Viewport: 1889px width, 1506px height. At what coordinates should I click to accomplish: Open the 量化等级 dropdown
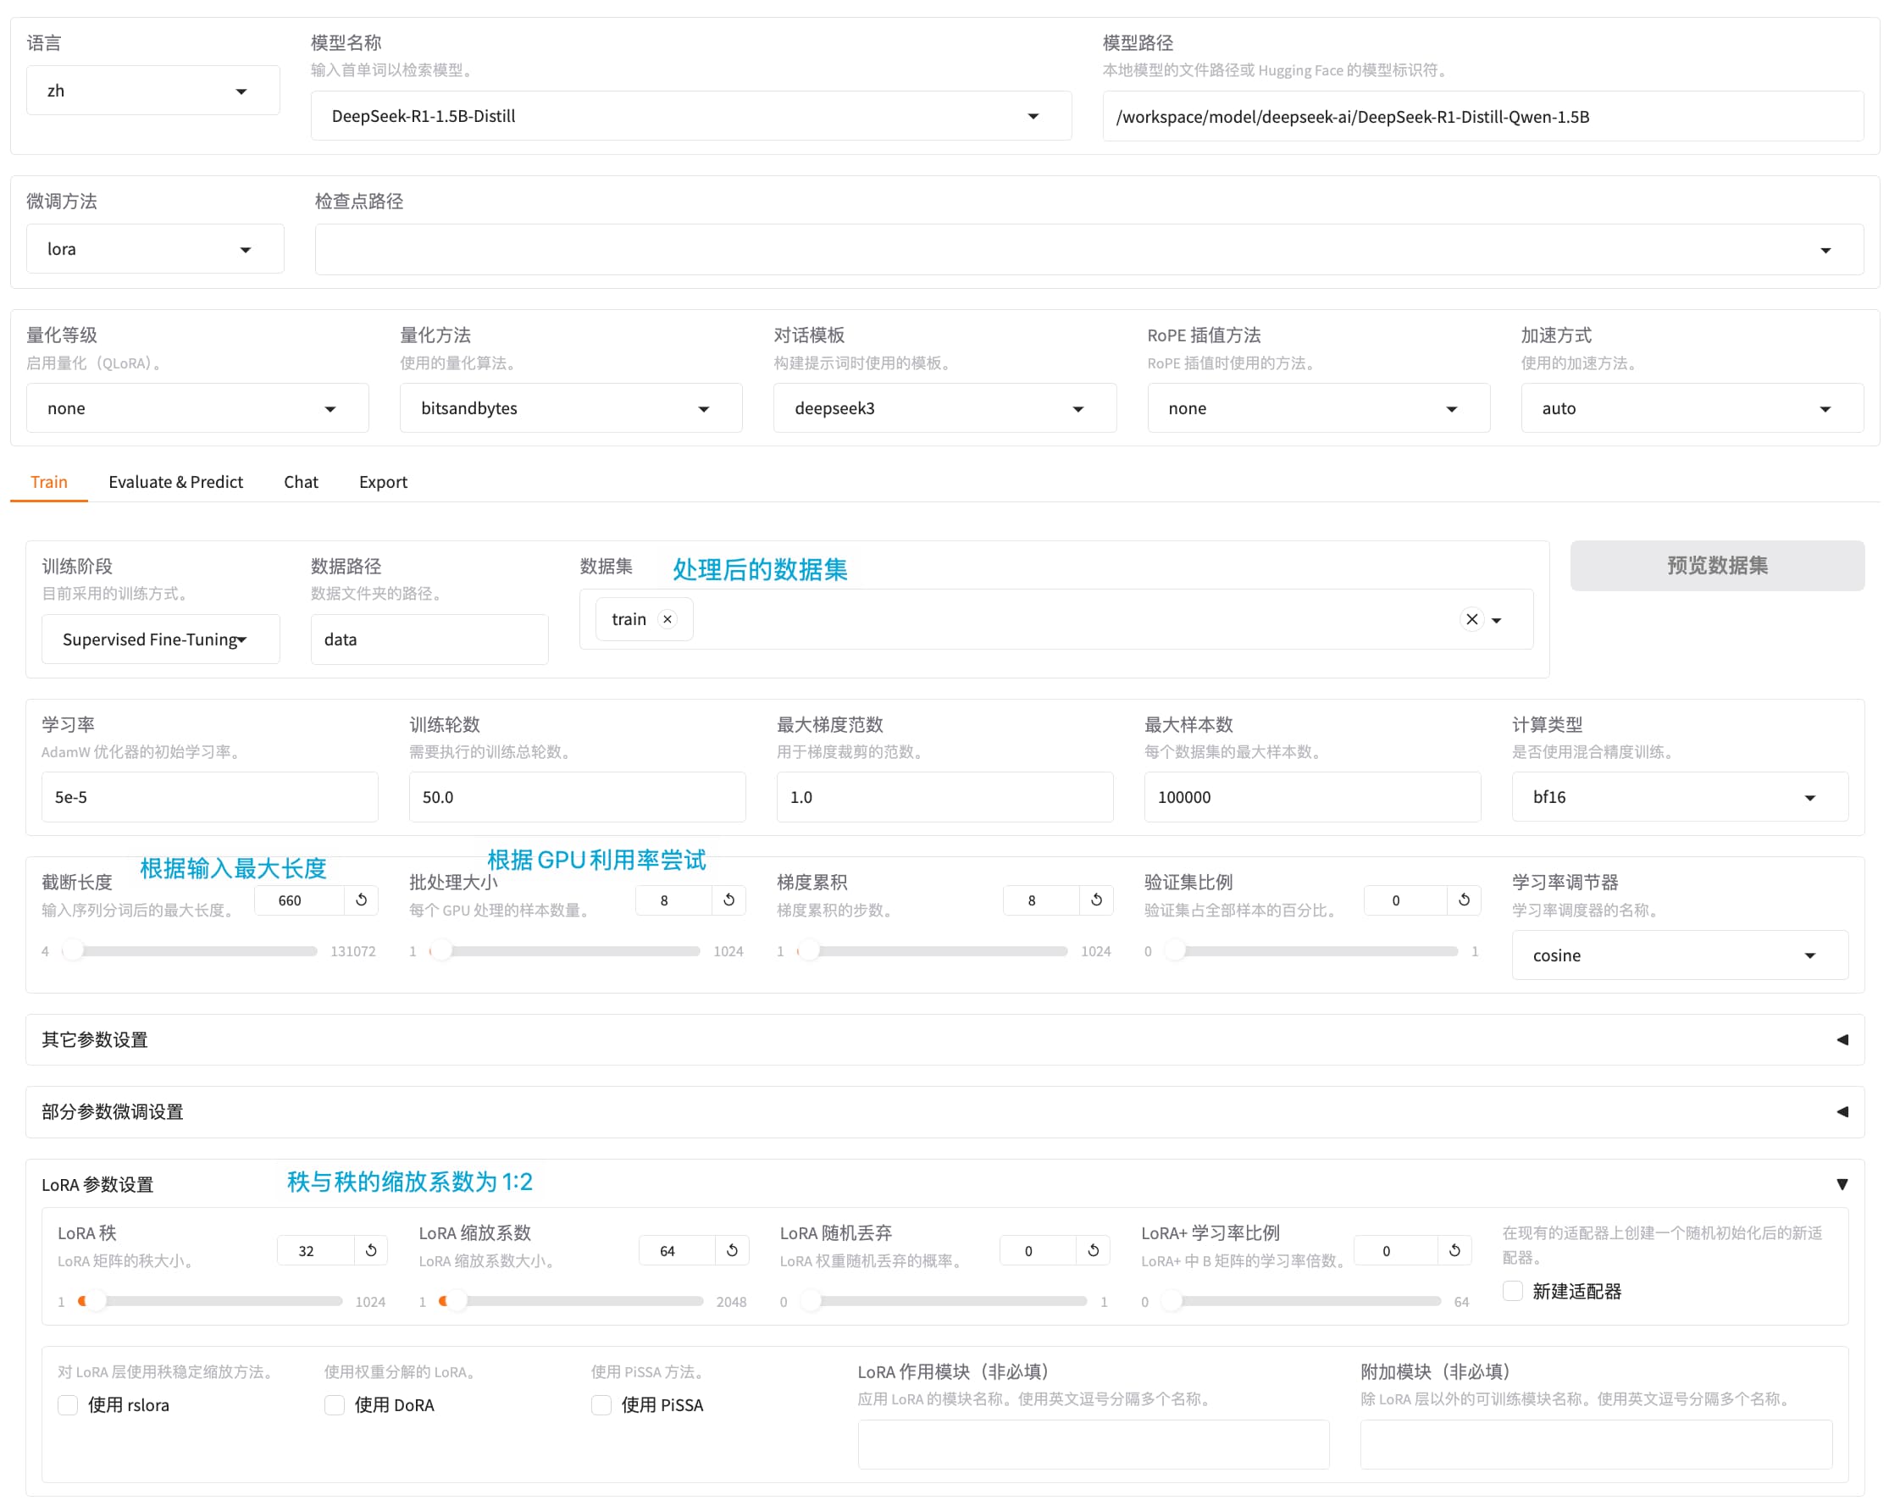tap(197, 408)
